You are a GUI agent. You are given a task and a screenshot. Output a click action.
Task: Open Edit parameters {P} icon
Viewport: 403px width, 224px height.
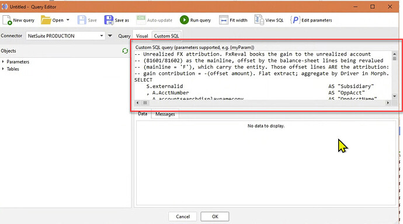(x=295, y=20)
